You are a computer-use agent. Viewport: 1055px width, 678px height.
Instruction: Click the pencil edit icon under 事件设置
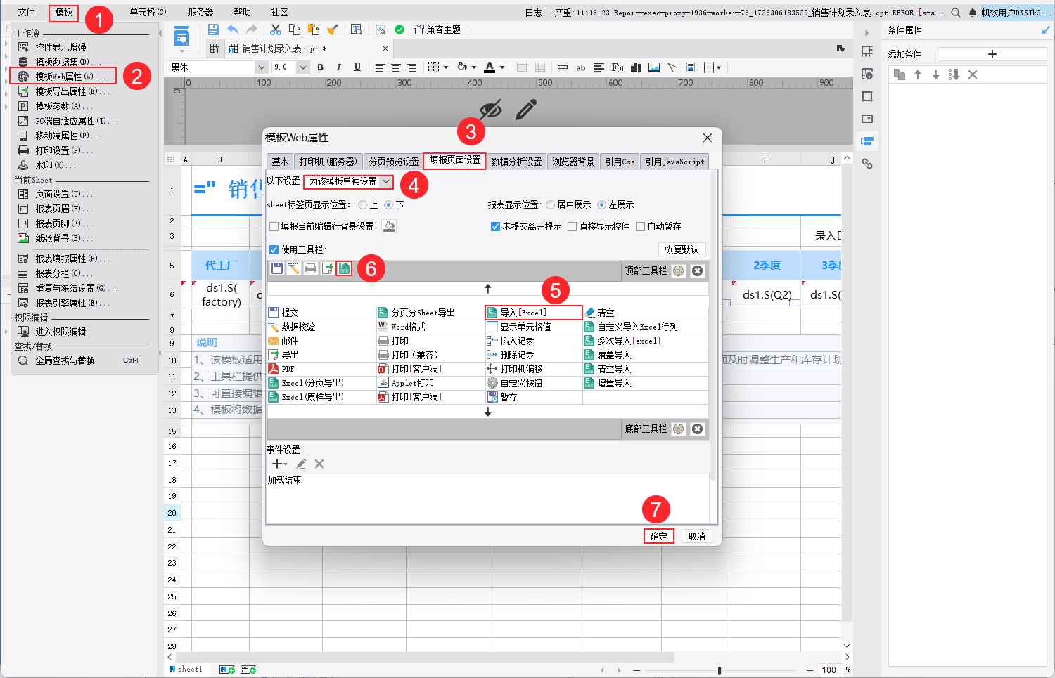click(301, 464)
